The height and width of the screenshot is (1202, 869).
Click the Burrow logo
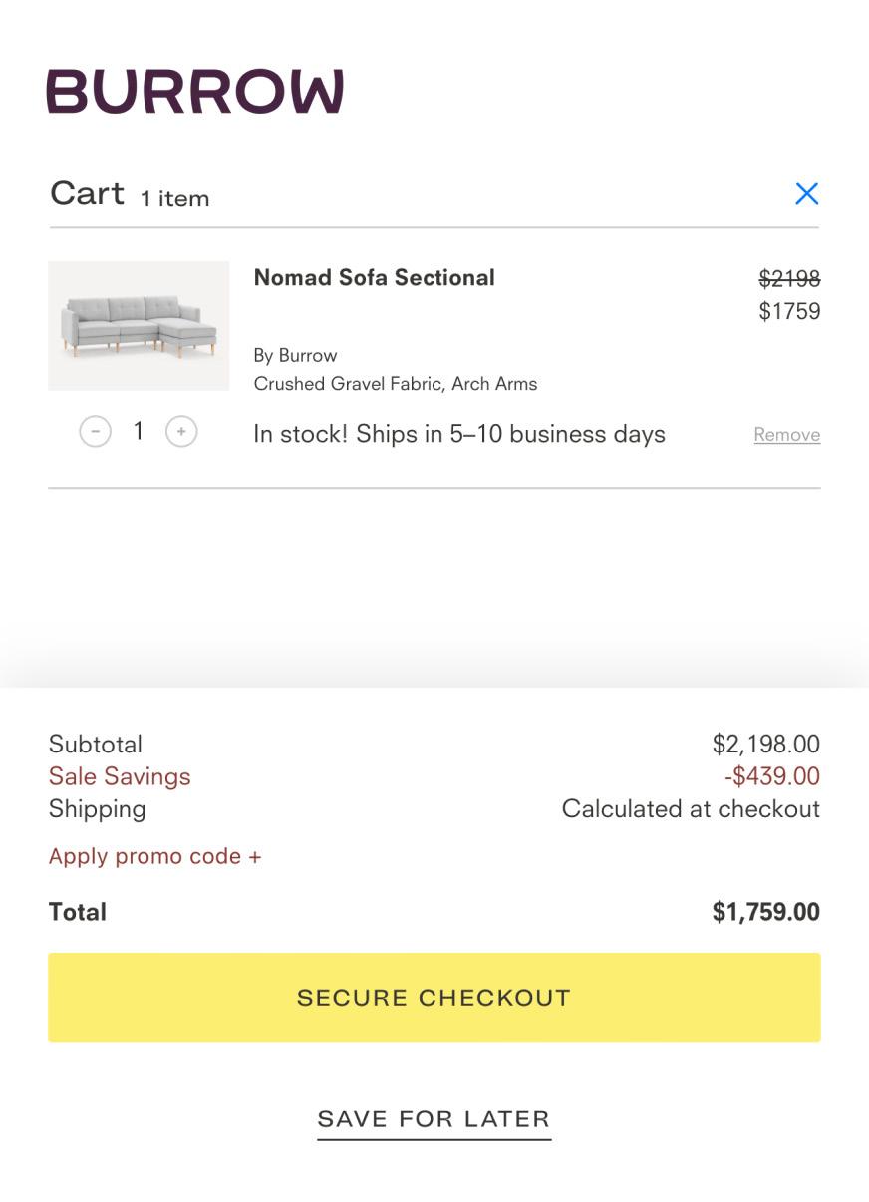[195, 92]
